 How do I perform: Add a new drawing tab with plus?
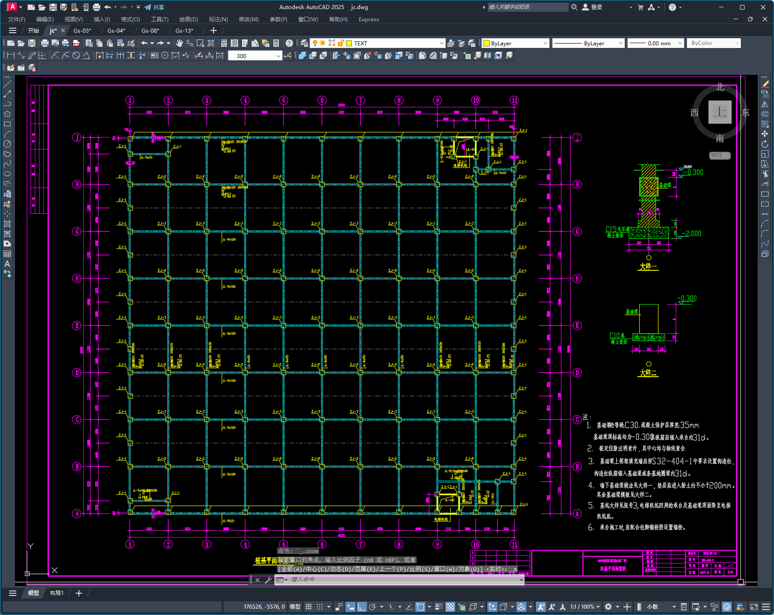[214, 30]
